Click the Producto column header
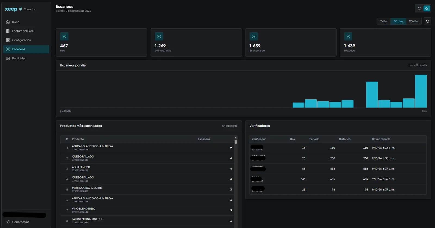Screen dimensions: 435x228 pyautogui.click(x=78, y=139)
